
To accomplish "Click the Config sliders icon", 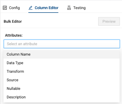I will (x=5, y=8).
